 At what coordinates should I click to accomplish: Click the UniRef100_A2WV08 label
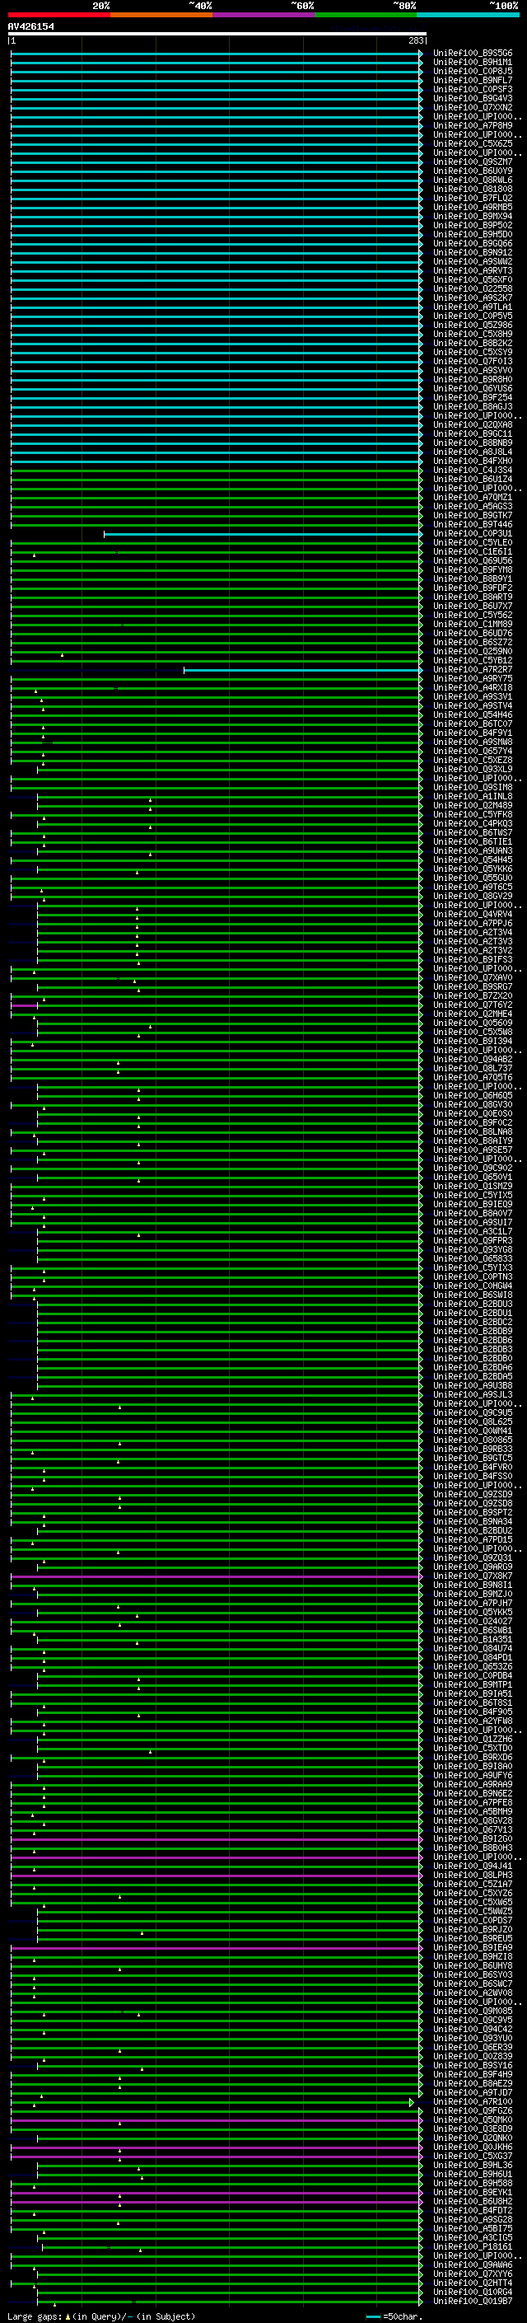coord(473,1993)
